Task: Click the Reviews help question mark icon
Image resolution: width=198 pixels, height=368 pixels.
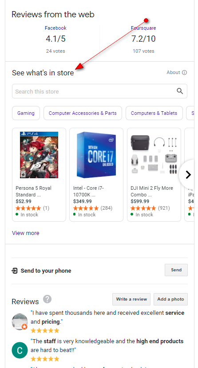Action: pos(47,299)
